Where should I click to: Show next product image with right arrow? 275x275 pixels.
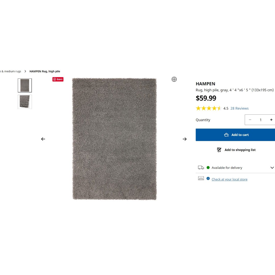click(x=185, y=139)
